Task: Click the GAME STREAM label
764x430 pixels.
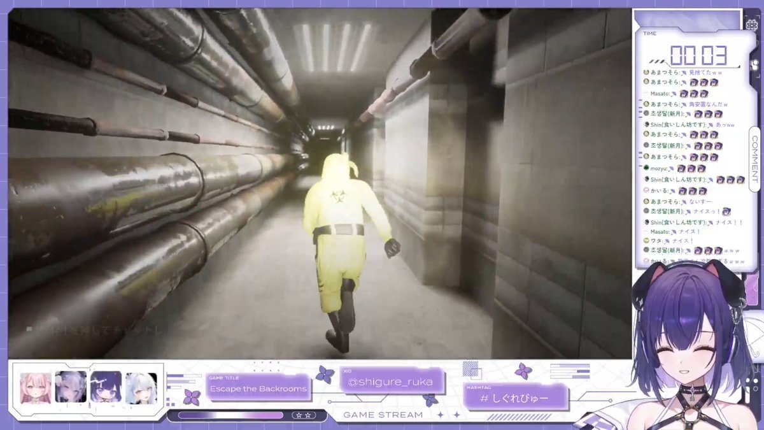Action: pyautogui.click(x=383, y=415)
